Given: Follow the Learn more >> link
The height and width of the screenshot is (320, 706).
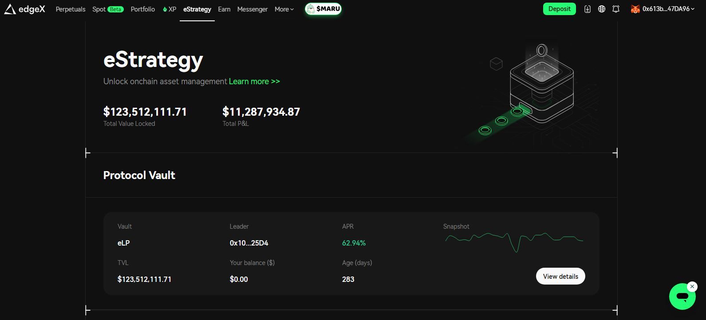Looking at the screenshot, I should click(254, 82).
